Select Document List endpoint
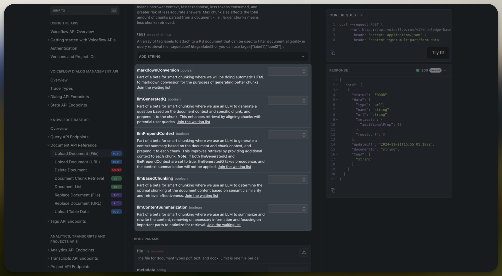Screen dimensions: 502x276 [x=68, y=187]
